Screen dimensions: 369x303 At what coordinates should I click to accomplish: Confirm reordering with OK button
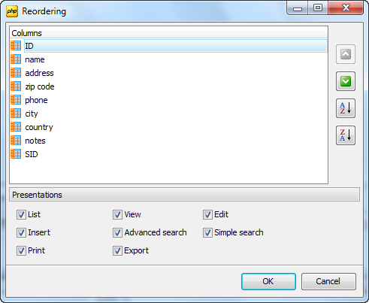click(x=268, y=281)
